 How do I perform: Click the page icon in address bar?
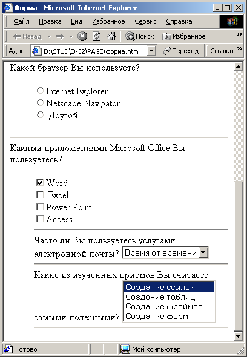pos(36,51)
